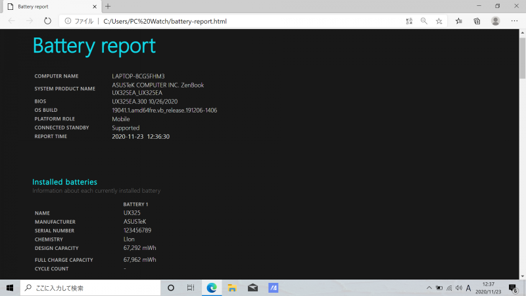Viewport: 526px width, 296px height.
Task: Click the scrollbar up arrow
Action: (x=522, y=32)
